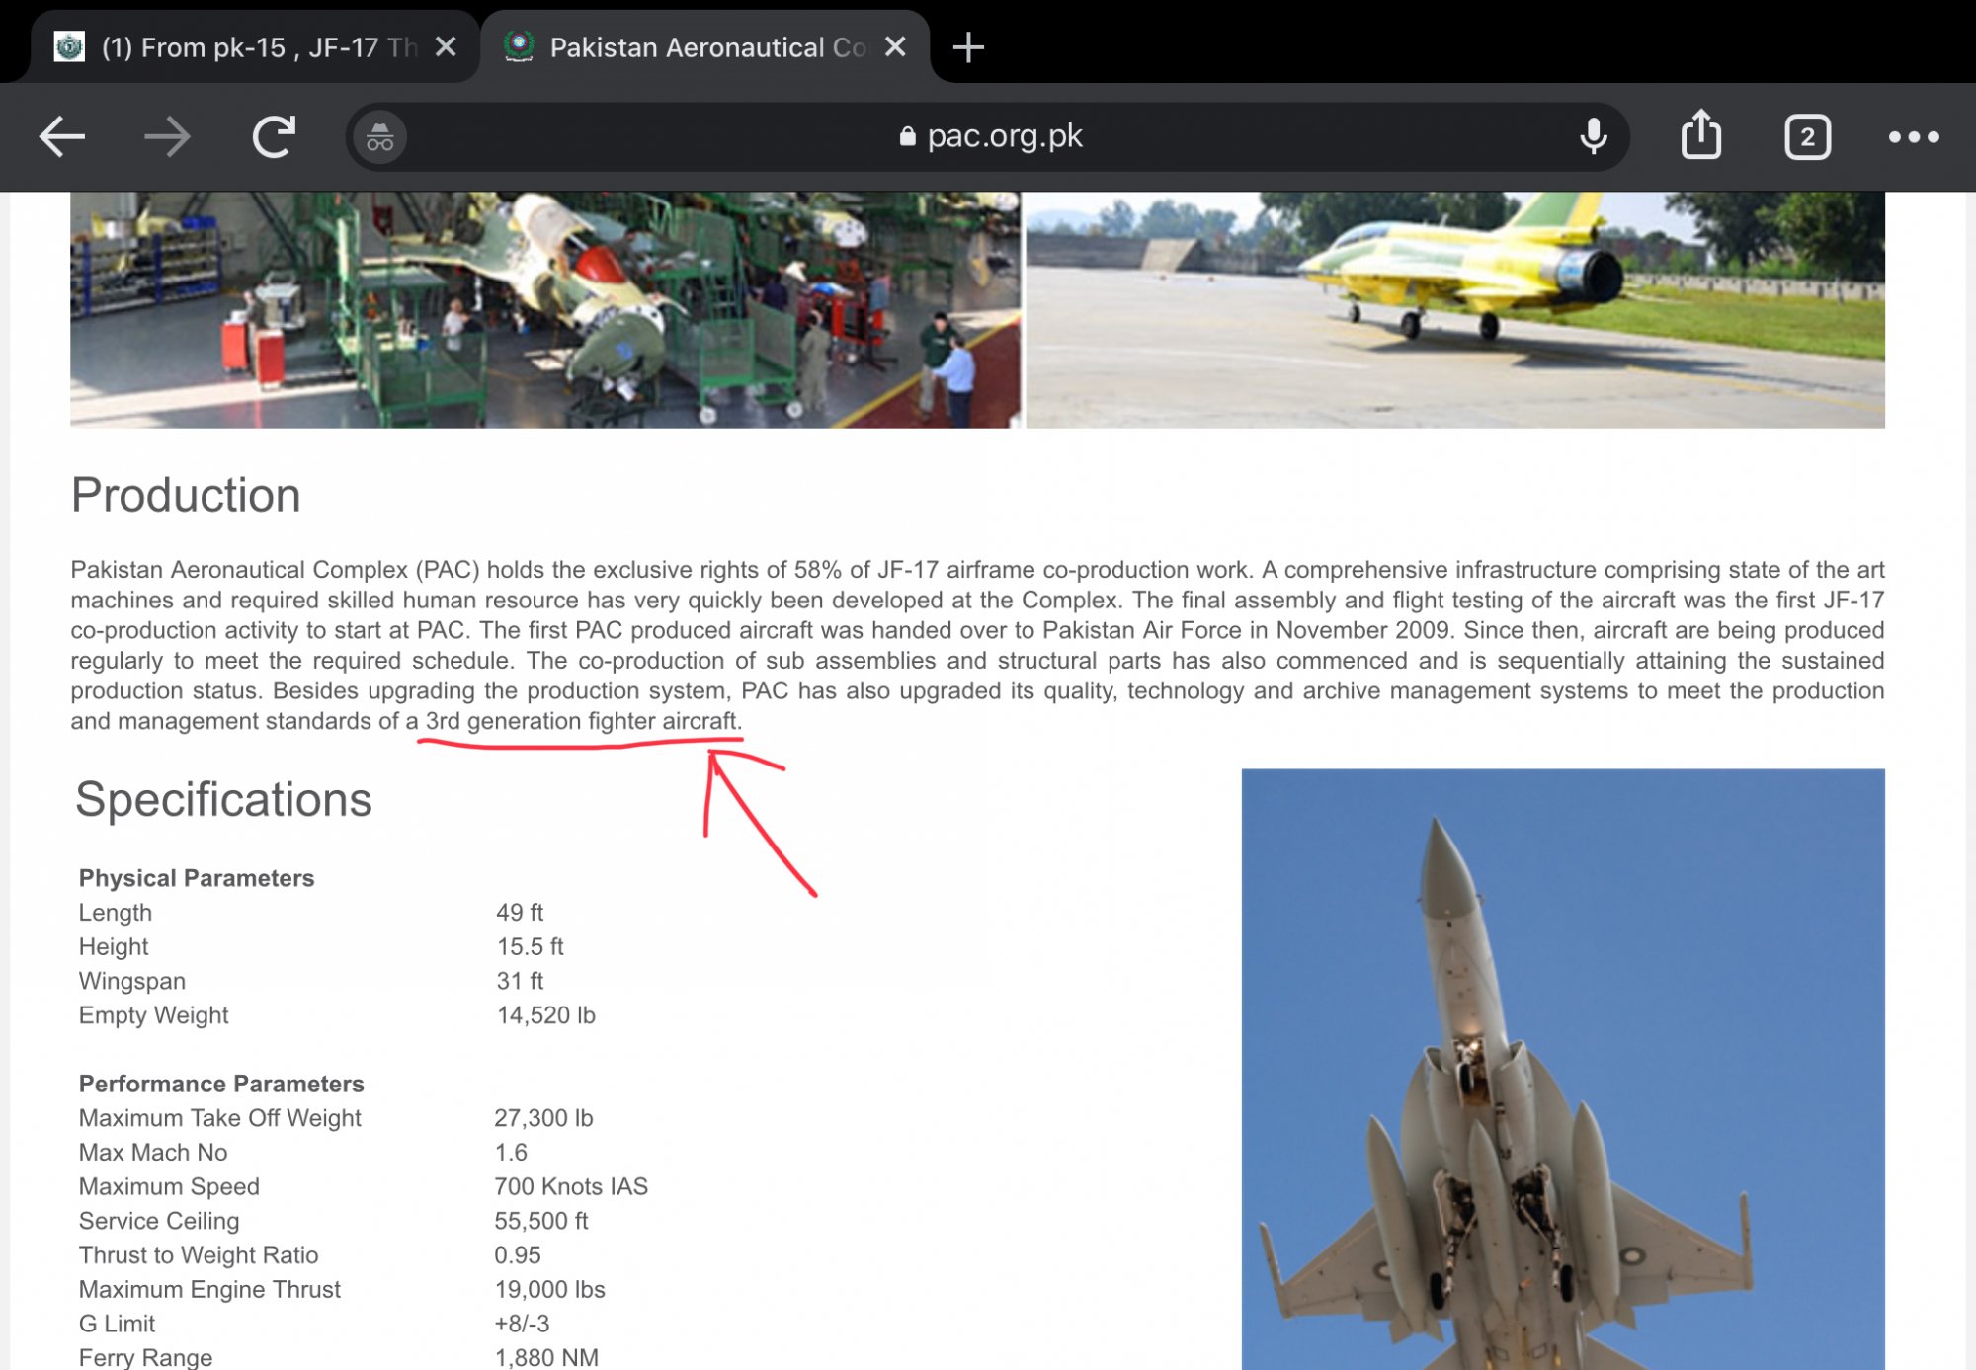This screenshot has width=1976, height=1370.
Task: Click the Wingspan row label
Action: click(x=132, y=981)
